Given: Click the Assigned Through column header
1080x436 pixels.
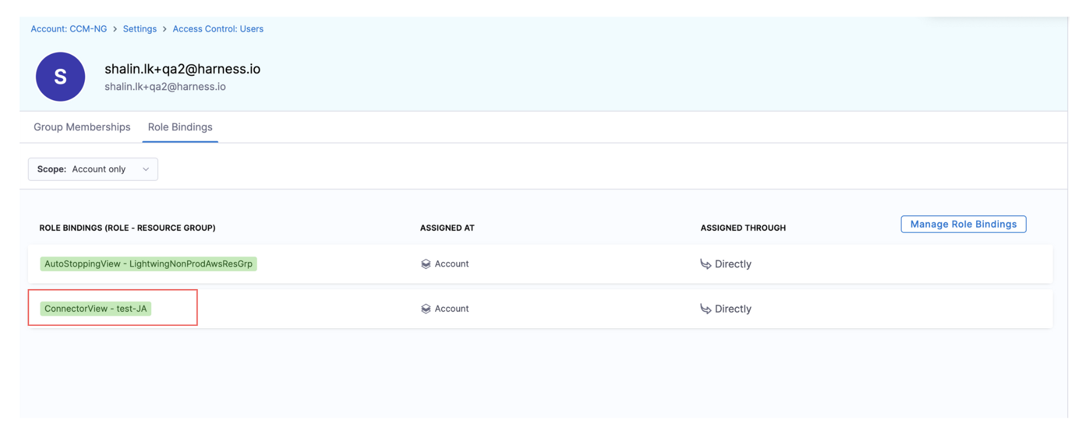Looking at the screenshot, I should (743, 228).
